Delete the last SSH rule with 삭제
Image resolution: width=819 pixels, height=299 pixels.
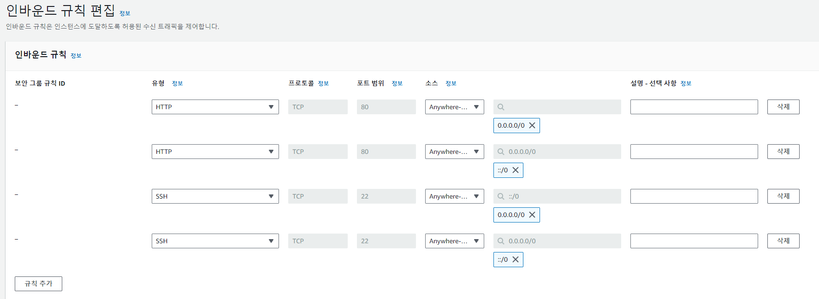tap(783, 241)
